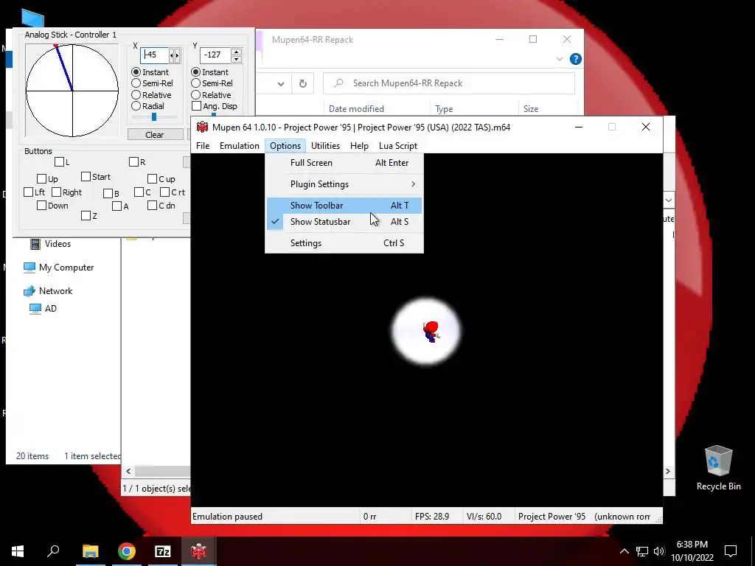Screen dimensions: 755x566
Task: Click the Search Mupen64-RR Repack box
Action: point(449,83)
